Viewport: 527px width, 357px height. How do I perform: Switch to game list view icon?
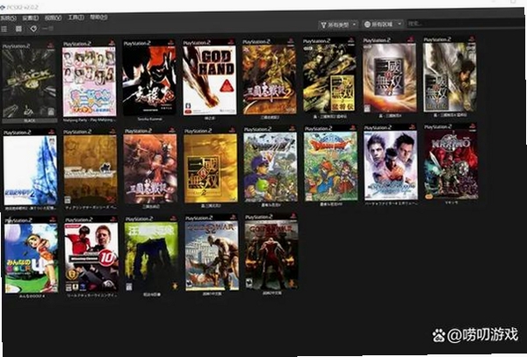4,29
